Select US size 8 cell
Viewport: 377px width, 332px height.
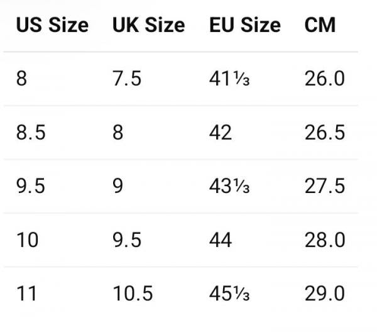pyautogui.click(x=21, y=79)
